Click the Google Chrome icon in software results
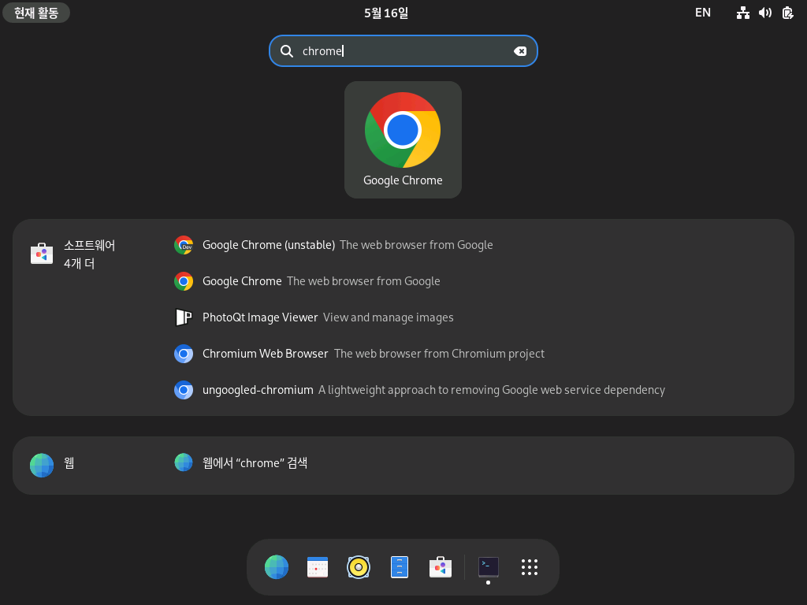 [x=184, y=281]
